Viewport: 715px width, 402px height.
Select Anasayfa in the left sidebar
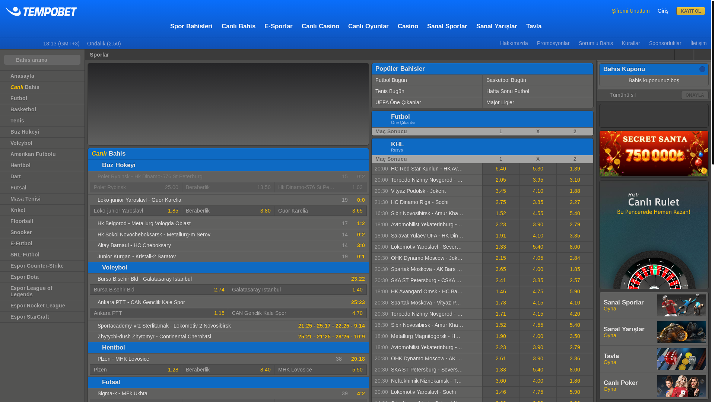(42, 76)
